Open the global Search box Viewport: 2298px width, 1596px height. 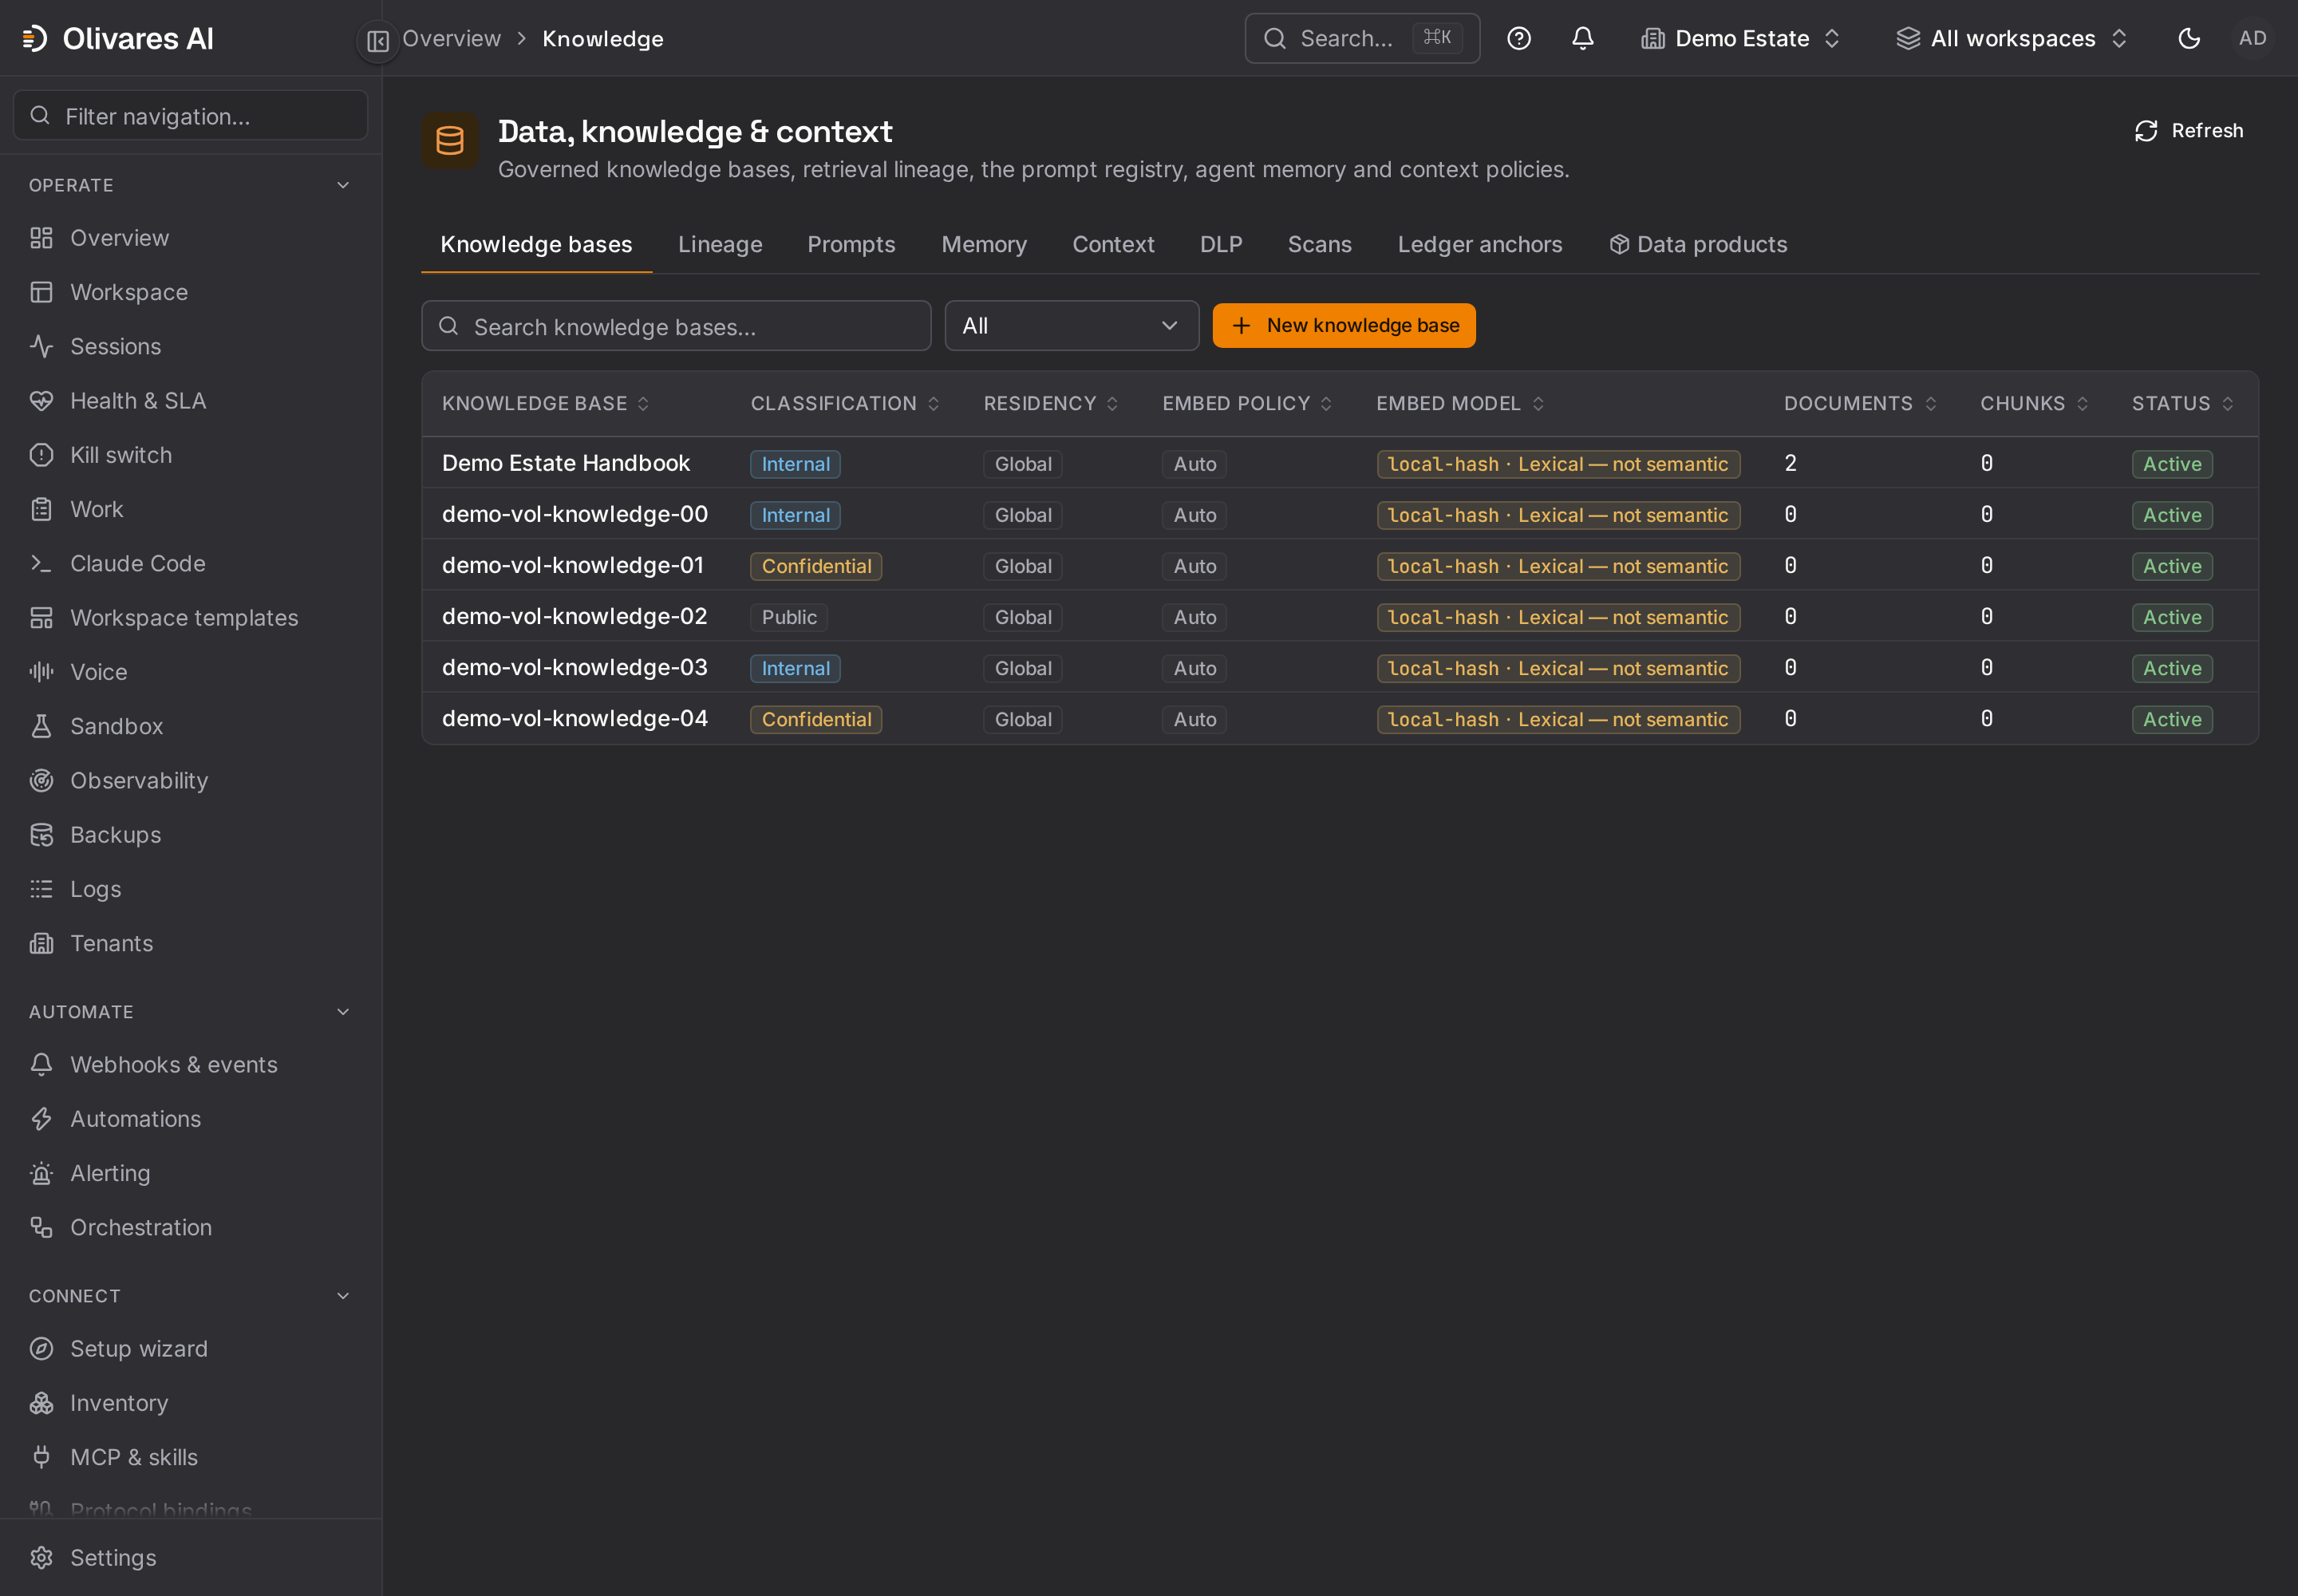tap(1362, 39)
